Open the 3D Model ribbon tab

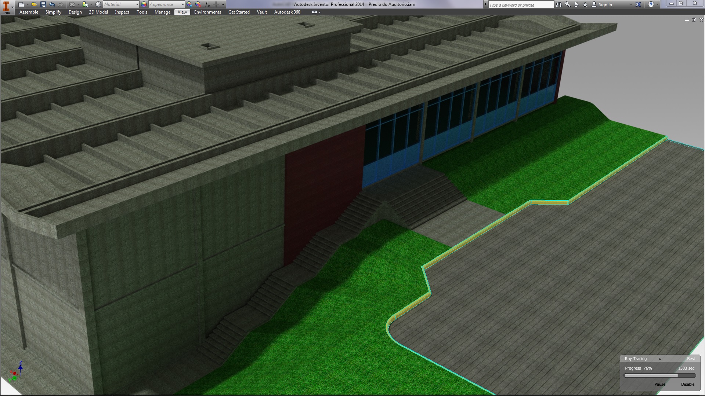coord(98,12)
